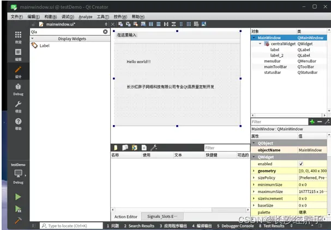The width and height of the screenshot is (331, 230).
Task: Select Edit Buddies toolbar icon
Action: click(136, 24)
